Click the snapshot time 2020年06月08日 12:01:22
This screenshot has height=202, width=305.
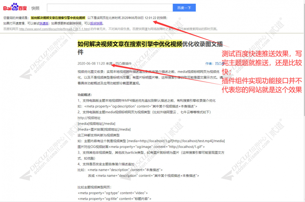click(139, 18)
